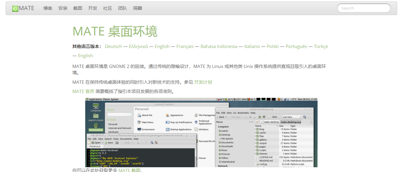Select the Français language link

(x=185, y=47)
